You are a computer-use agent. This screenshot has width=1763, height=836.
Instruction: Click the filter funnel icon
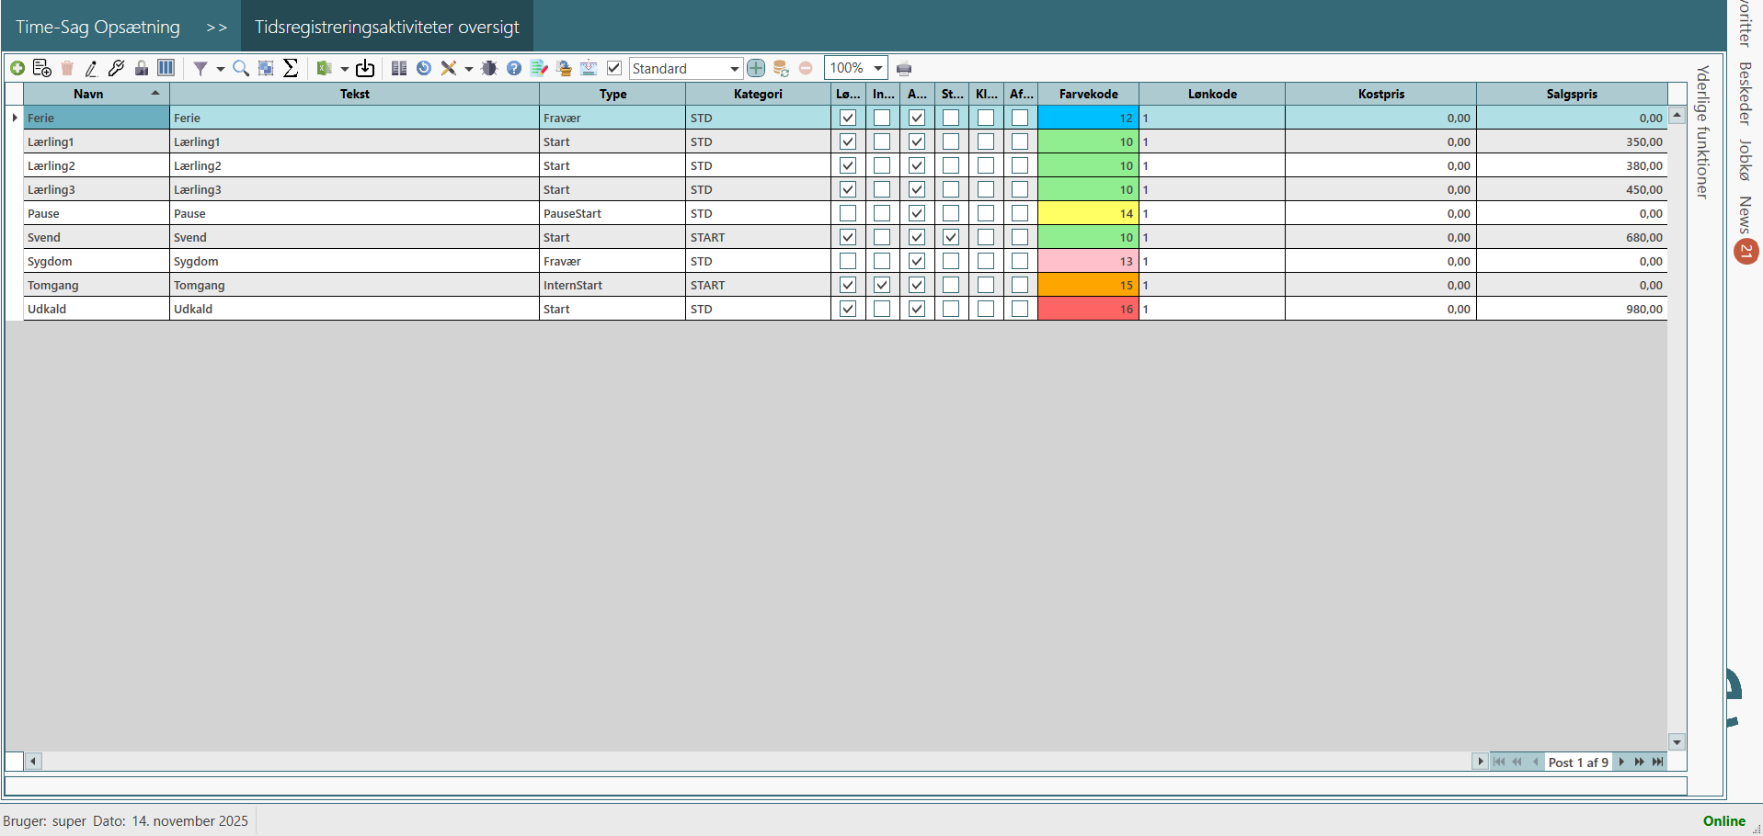[x=200, y=68]
